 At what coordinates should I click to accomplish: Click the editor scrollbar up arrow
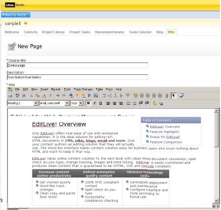point(216,111)
